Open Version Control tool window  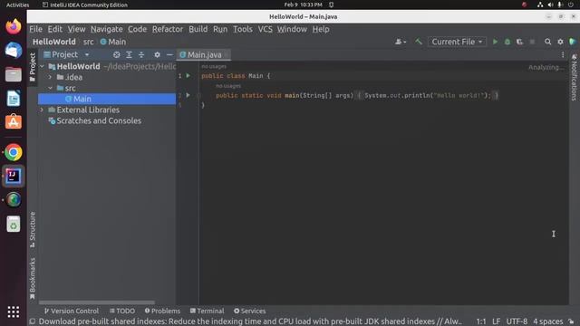tap(71, 311)
